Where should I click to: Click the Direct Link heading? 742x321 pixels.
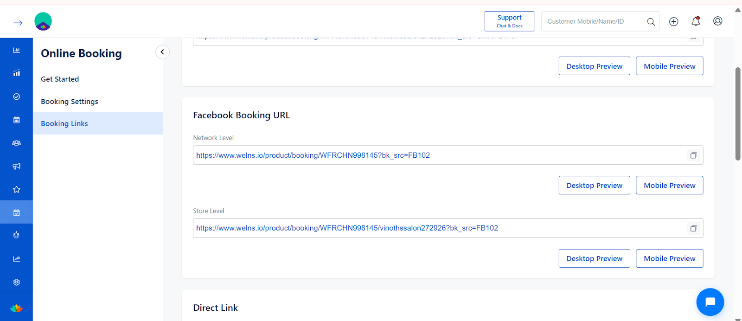point(215,308)
